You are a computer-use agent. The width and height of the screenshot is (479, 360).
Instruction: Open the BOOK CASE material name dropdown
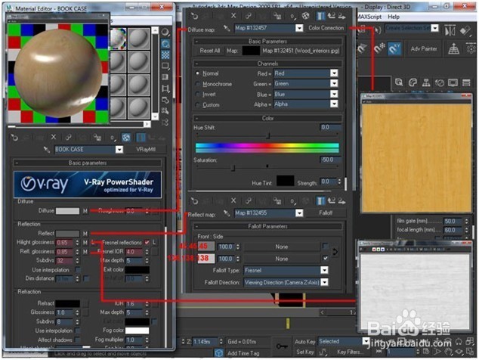coord(119,150)
